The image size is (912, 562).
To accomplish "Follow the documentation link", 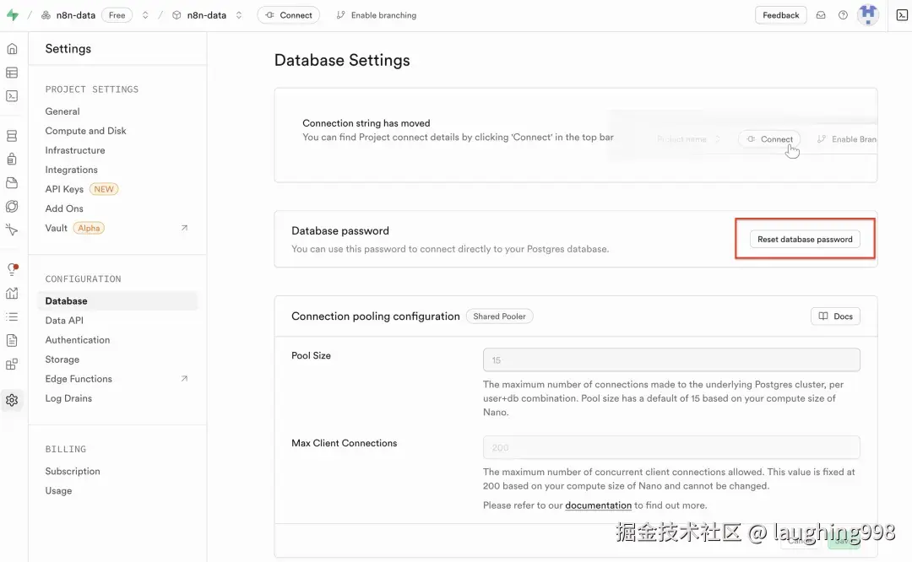I will [x=598, y=505].
